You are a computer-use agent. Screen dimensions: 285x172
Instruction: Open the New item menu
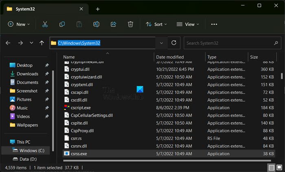click(19, 24)
